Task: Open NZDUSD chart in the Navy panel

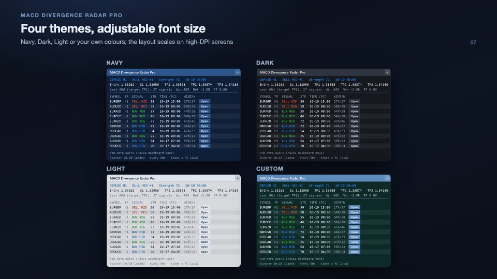Action: 204,146
